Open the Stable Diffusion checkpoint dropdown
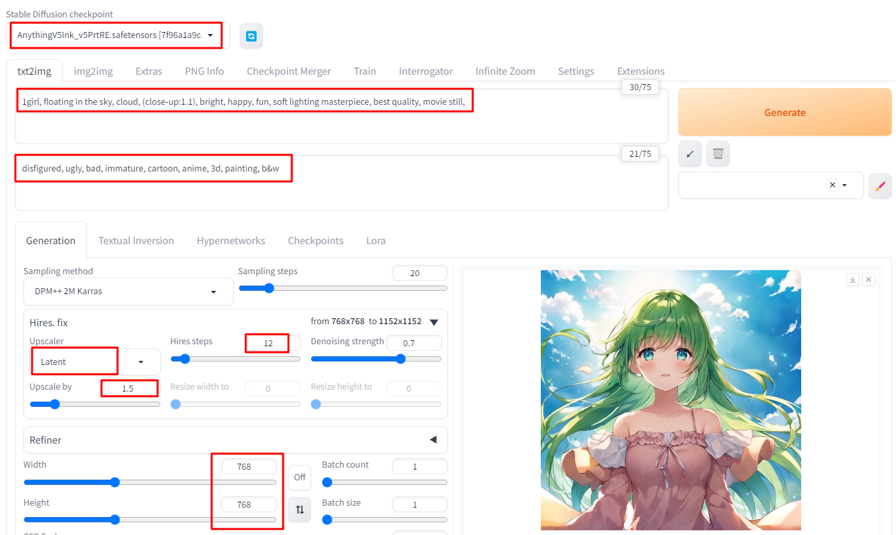 (x=120, y=35)
